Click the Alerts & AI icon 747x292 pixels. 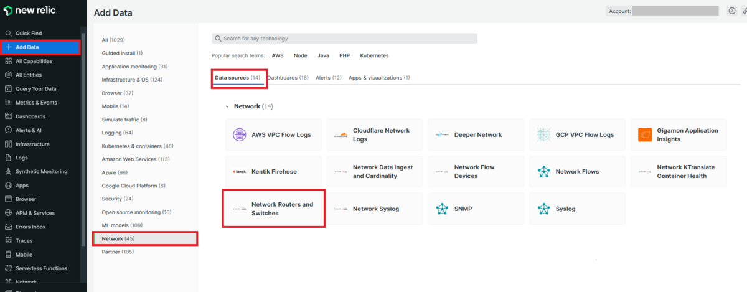8,130
